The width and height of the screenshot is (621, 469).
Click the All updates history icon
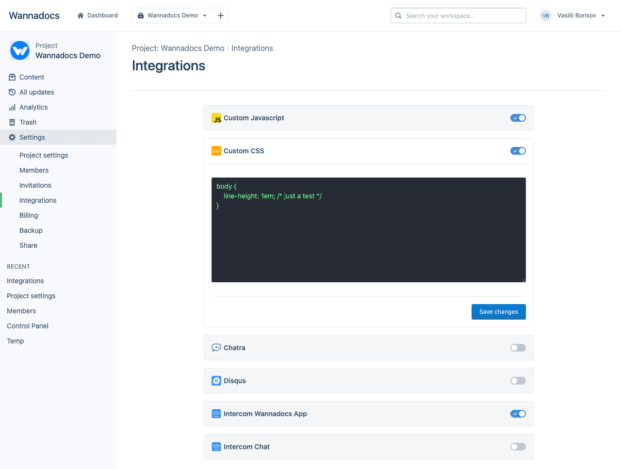(x=12, y=92)
